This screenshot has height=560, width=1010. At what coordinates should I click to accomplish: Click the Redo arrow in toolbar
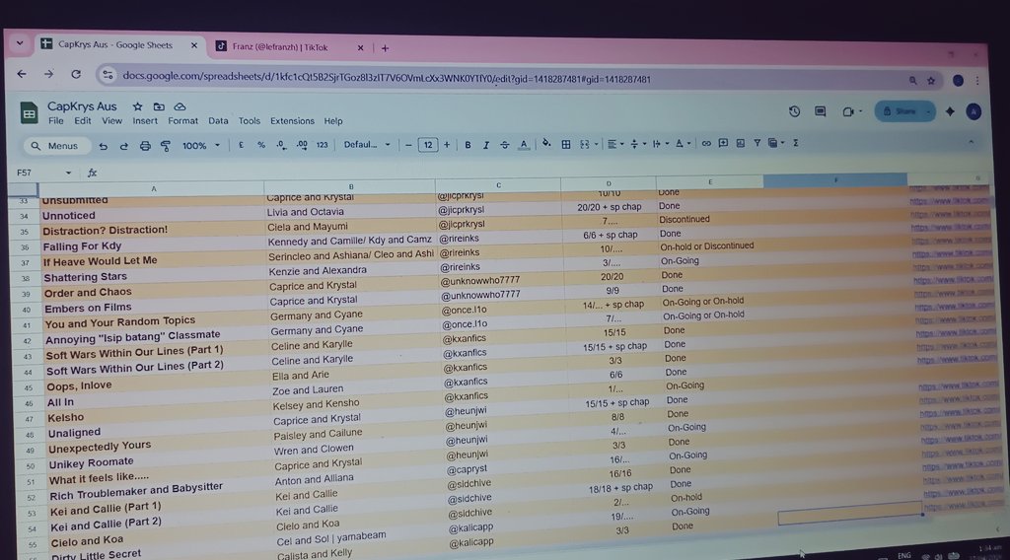(123, 146)
